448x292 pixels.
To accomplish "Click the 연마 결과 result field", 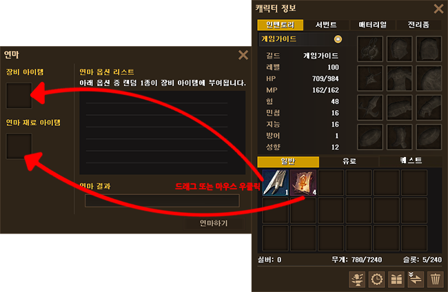I will pos(162,200).
